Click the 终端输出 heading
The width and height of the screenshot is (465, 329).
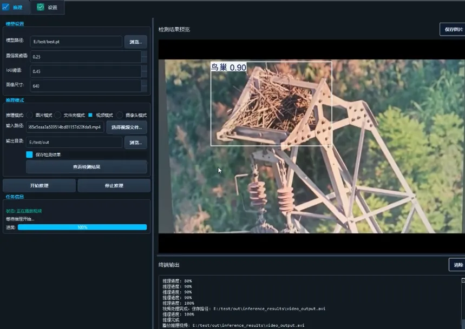pos(169,265)
